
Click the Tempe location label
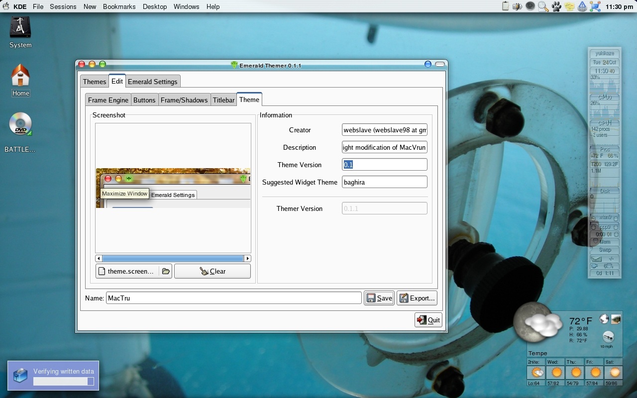(x=538, y=353)
